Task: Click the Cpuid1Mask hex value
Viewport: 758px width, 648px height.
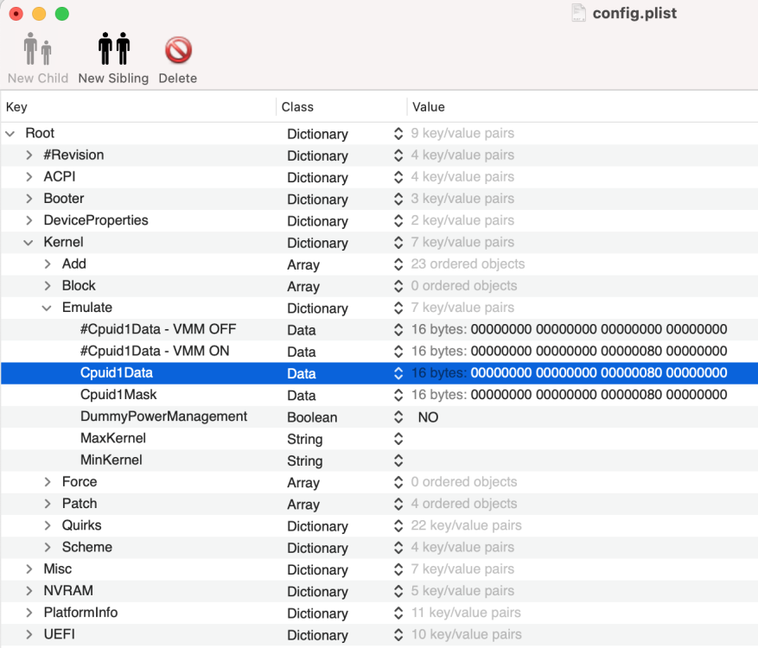Action: pyautogui.click(x=599, y=394)
